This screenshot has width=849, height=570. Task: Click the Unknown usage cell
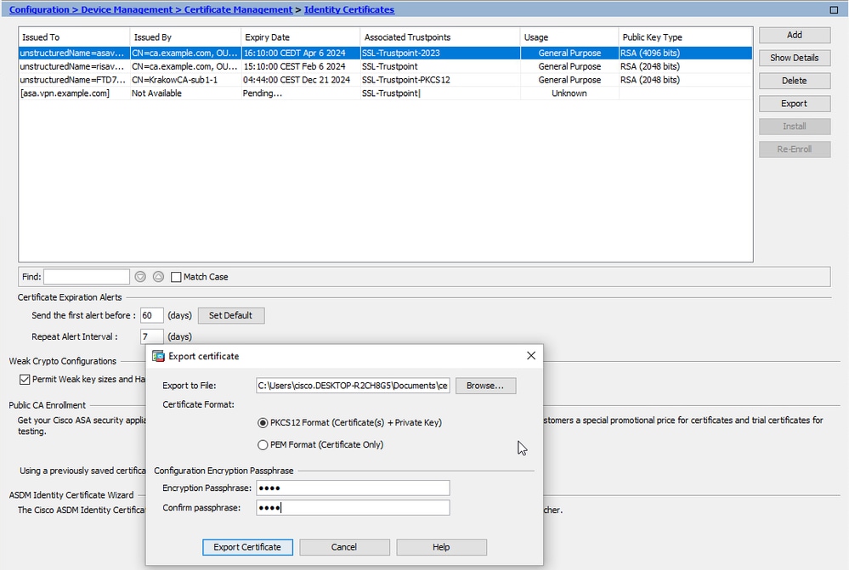tap(569, 93)
